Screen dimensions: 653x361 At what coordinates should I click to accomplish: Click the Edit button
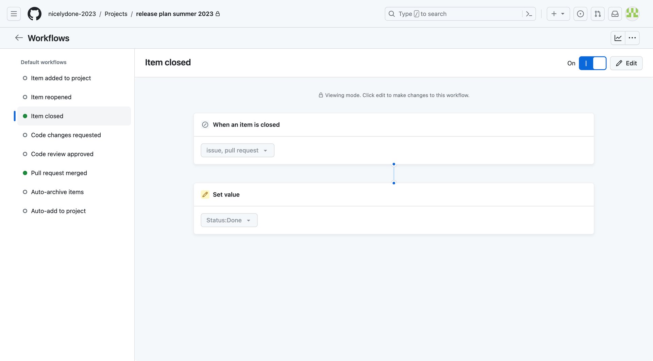click(626, 63)
